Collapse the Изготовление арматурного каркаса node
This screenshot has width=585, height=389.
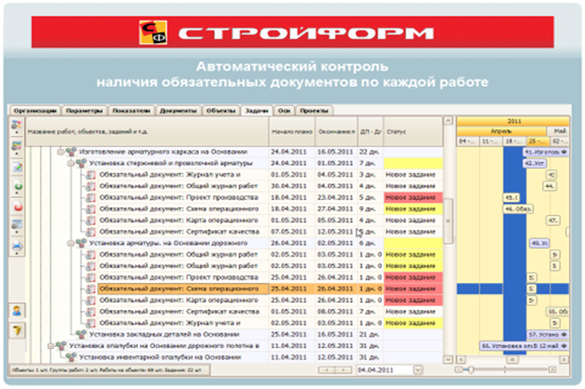[60, 152]
